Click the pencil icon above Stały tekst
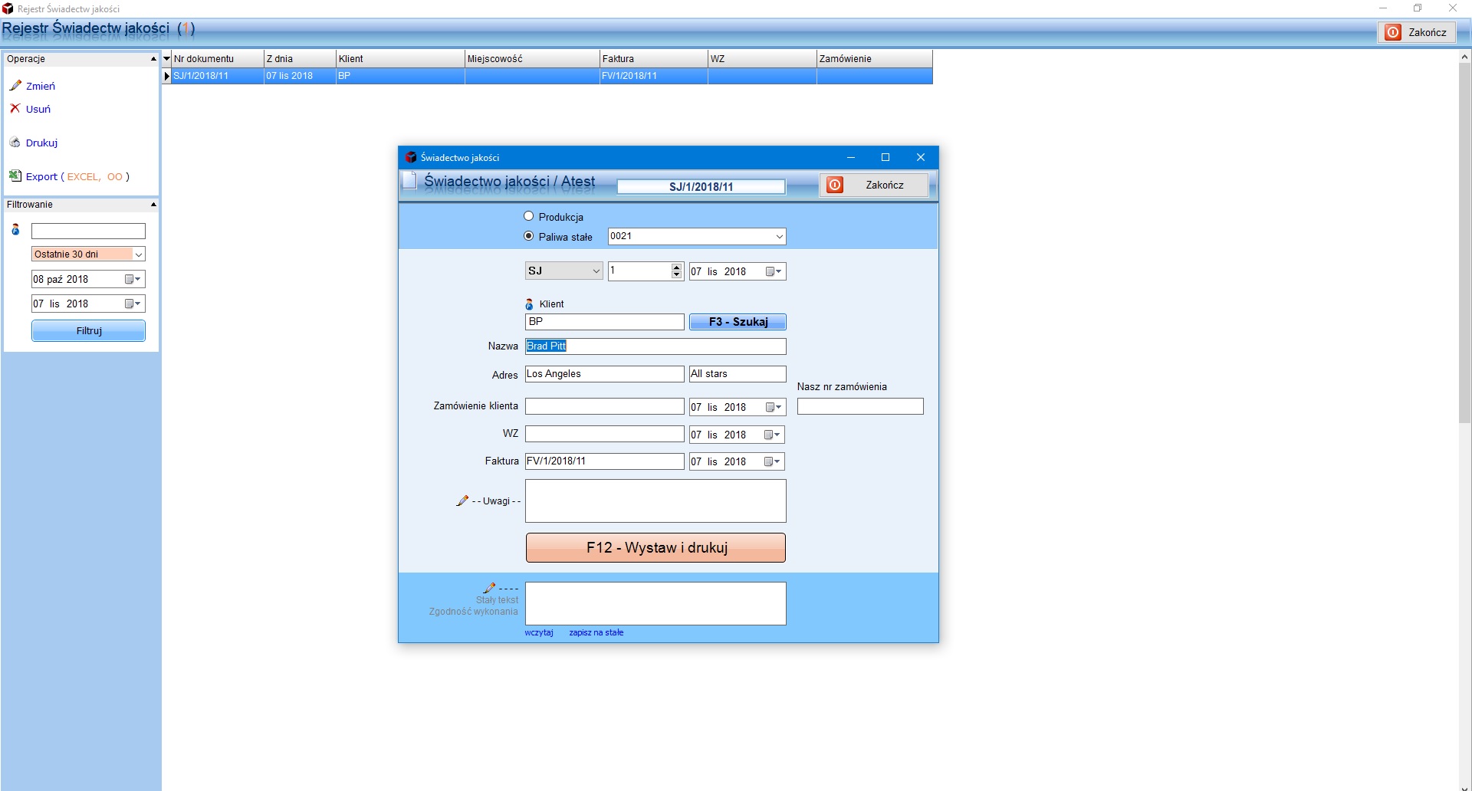Image resolution: width=1472 pixels, height=791 pixels. pos(489,588)
